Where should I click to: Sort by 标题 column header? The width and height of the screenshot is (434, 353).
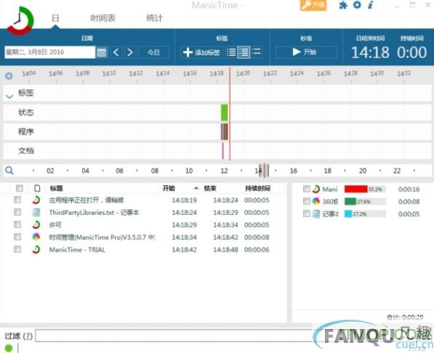[56, 188]
